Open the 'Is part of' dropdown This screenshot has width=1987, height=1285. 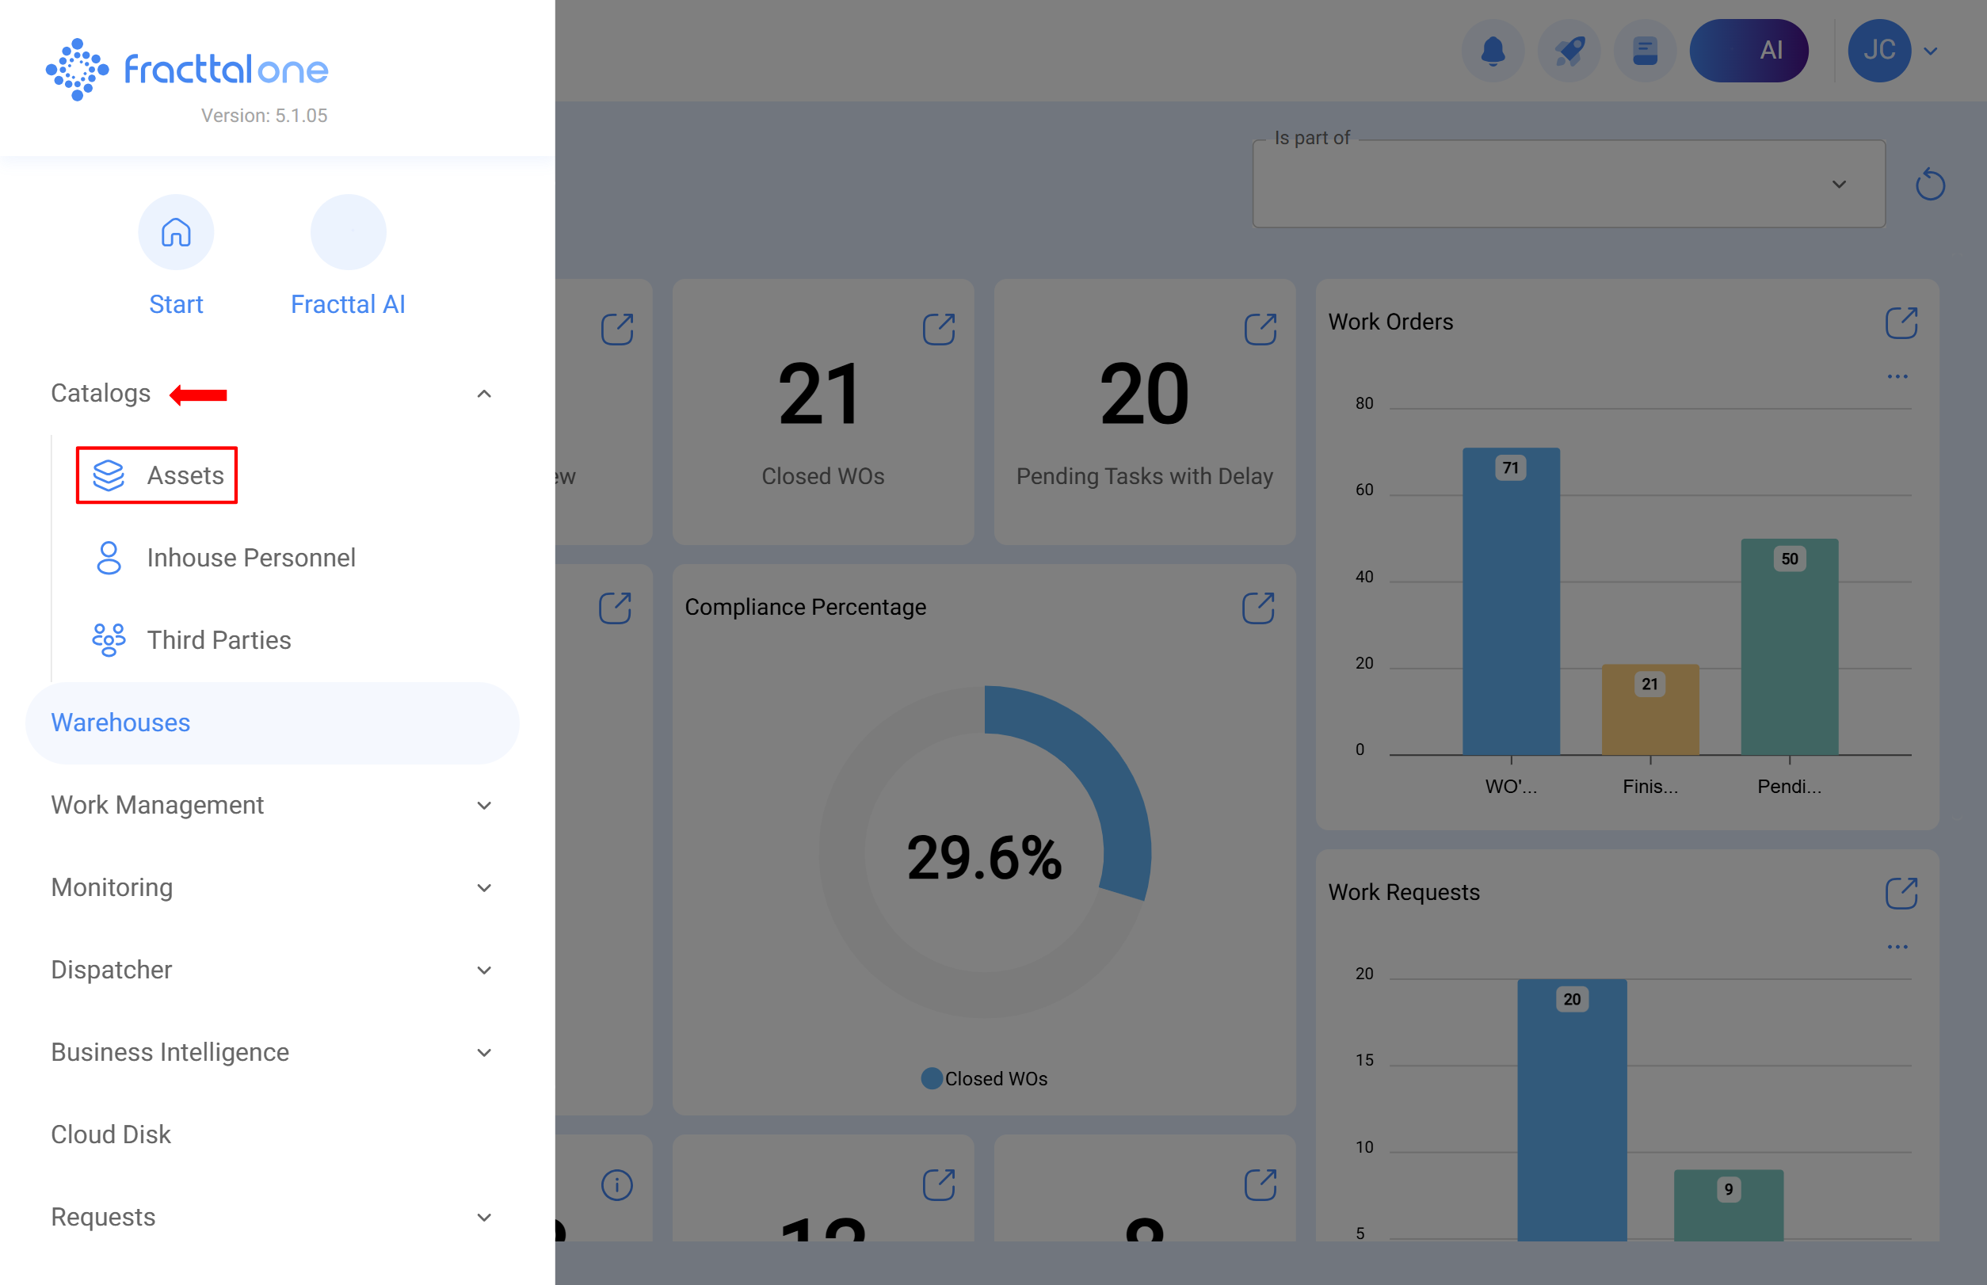pyautogui.click(x=1568, y=185)
